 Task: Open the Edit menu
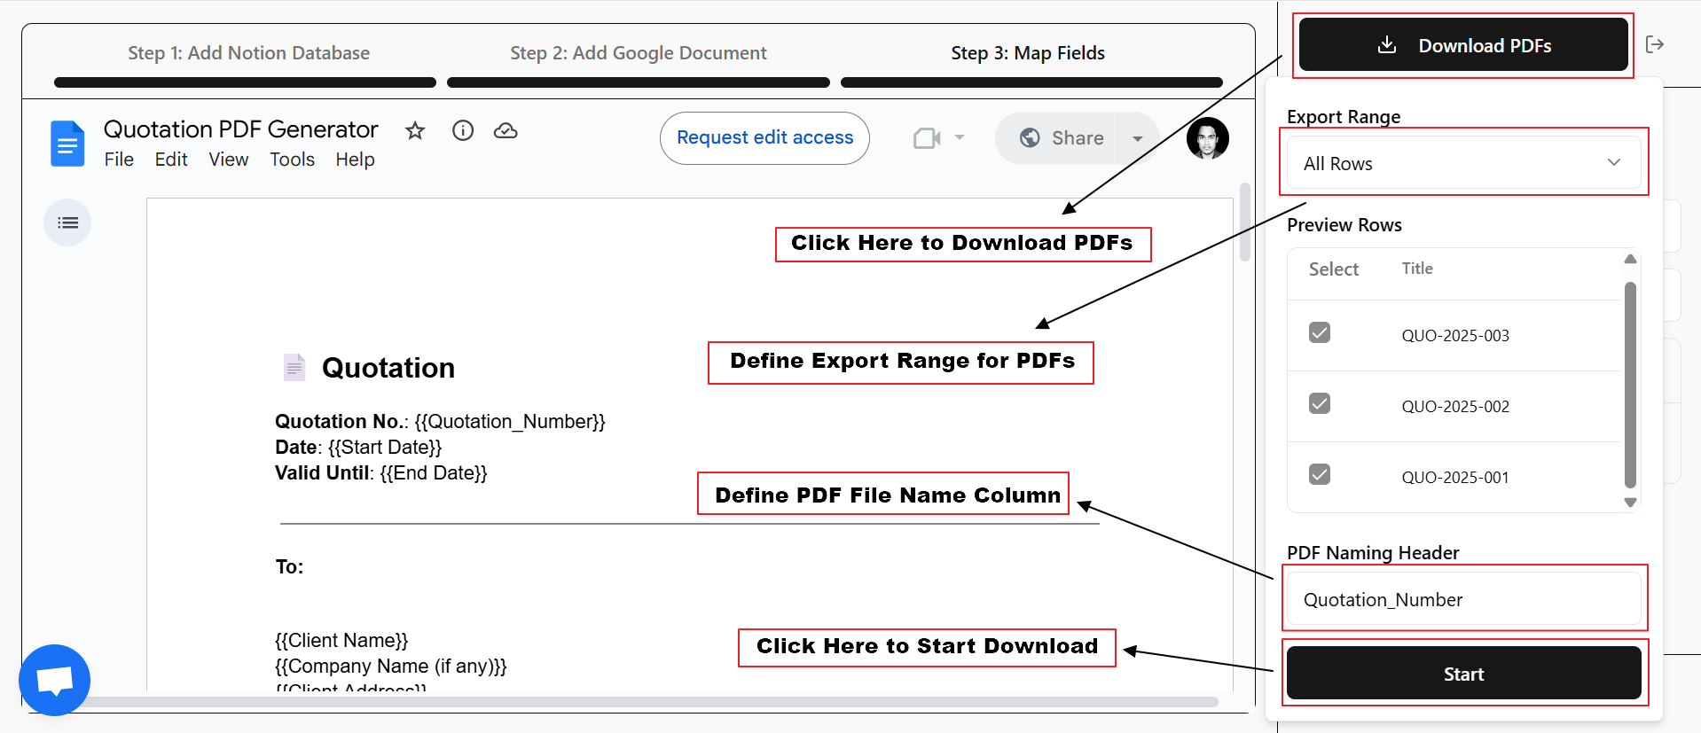pos(171,160)
